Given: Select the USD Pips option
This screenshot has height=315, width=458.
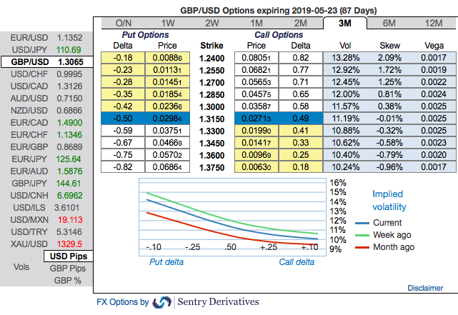Looking at the screenshot, I should [x=69, y=256].
